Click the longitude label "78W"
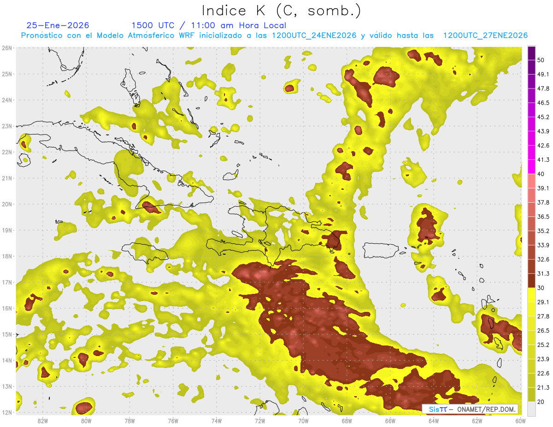The height and width of the screenshot is (427, 553). 129,421
